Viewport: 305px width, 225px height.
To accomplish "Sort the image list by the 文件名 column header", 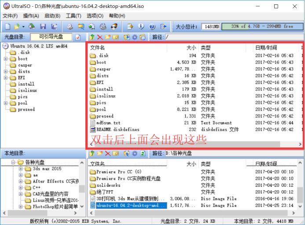I will (x=128, y=48).
